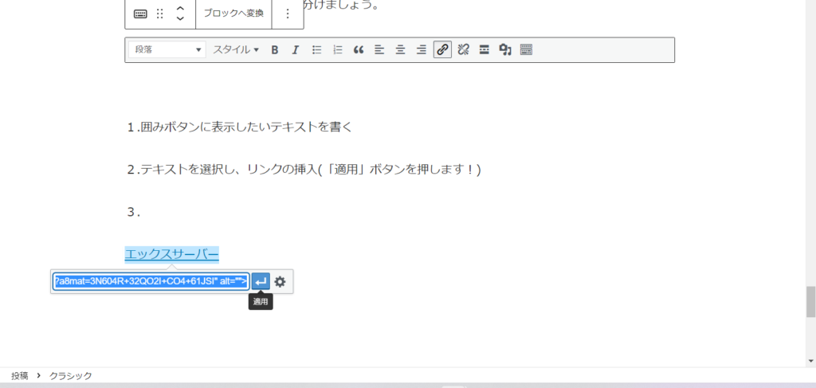The width and height of the screenshot is (816, 388).
Task: Click the remove link icon
Action: [x=463, y=50]
